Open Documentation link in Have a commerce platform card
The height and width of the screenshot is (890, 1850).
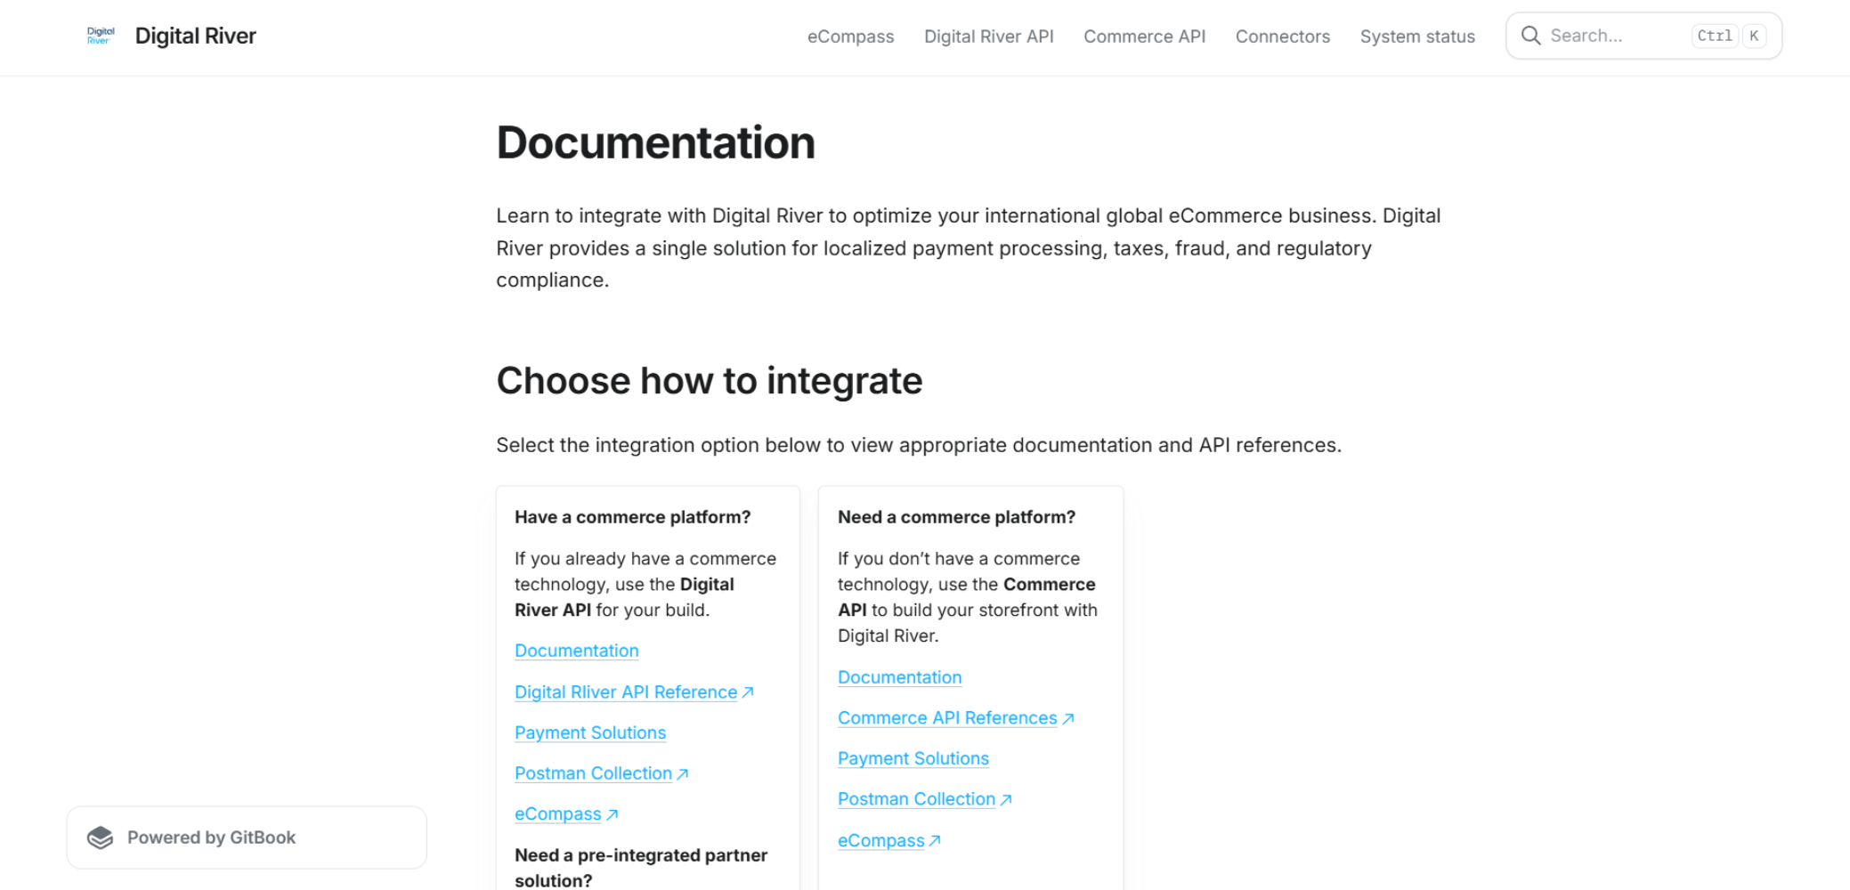click(x=577, y=651)
